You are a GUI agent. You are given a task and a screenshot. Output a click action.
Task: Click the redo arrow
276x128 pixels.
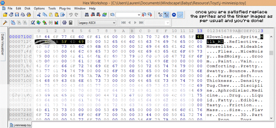(x=76, y=15)
